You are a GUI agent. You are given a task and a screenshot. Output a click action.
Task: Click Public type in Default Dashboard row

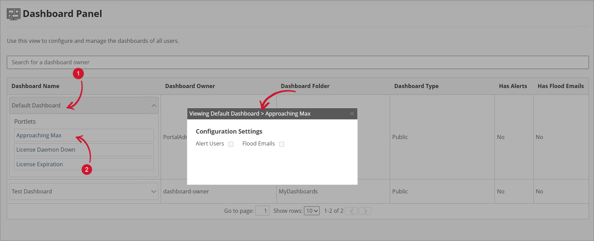coord(400,137)
